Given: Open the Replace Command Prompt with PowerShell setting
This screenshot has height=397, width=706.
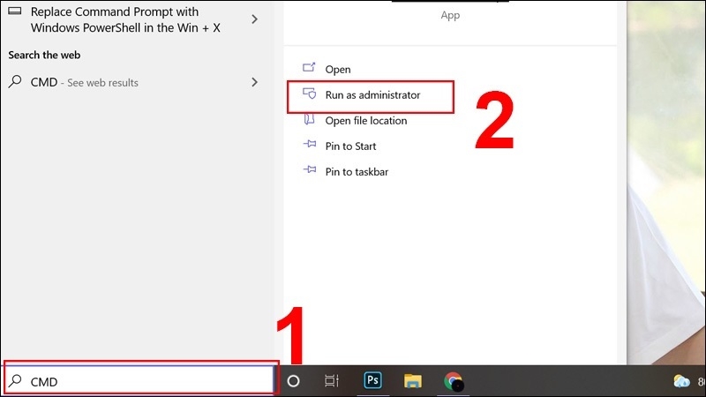Looking at the screenshot, I should pos(124,19).
